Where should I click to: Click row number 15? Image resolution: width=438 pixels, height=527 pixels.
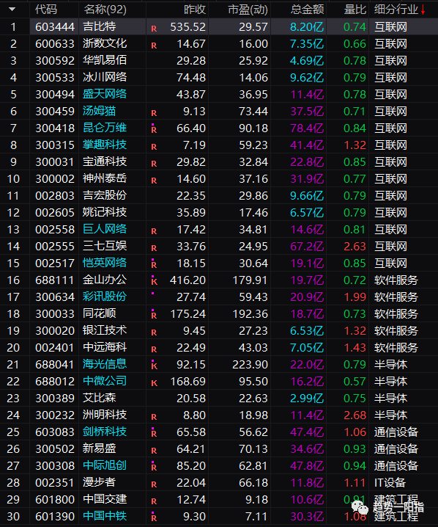pos(13,263)
